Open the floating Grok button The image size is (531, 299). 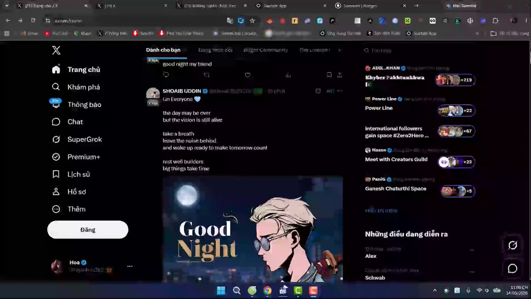click(512, 245)
